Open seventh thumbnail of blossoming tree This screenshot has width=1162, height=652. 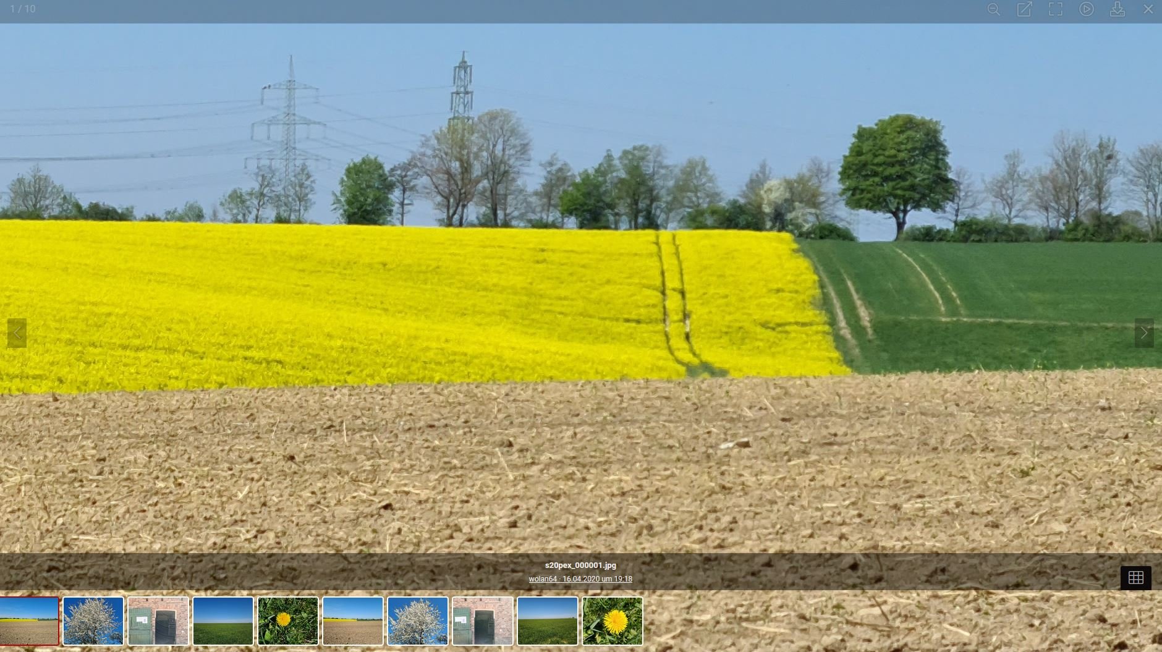[418, 621]
